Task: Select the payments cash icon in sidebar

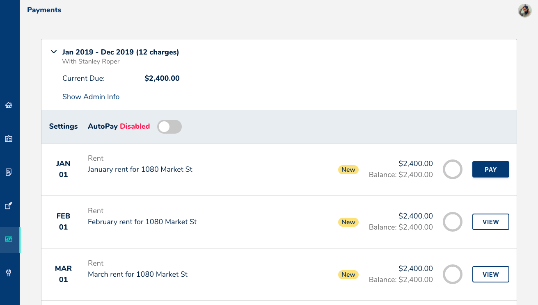Action: (x=9, y=239)
